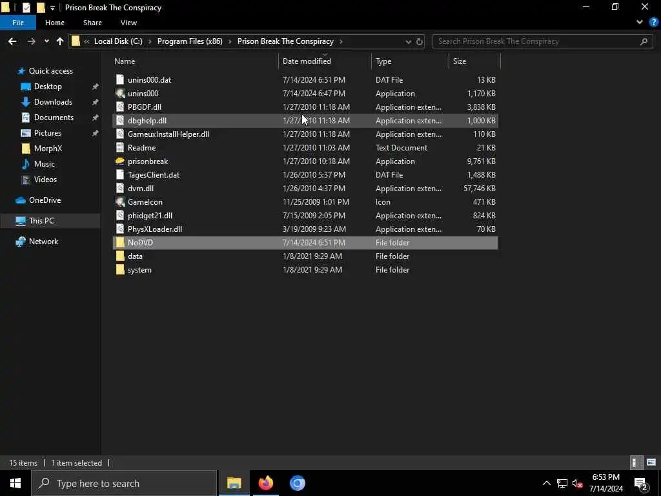Open Desktop in navigation pane
This screenshot has width=661, height=496.
(48, 87)
